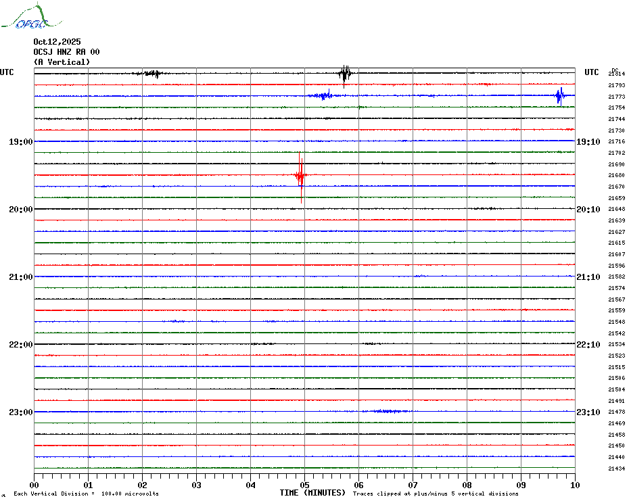Click the 05 minute axis label
The image size is (629, 503).
305,485
